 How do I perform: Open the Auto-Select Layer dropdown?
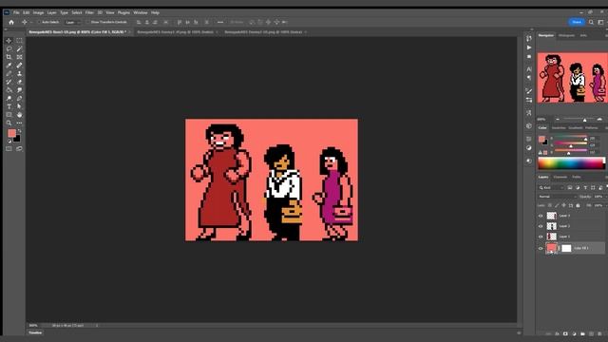pyautogui.click(x=73, y=22)
